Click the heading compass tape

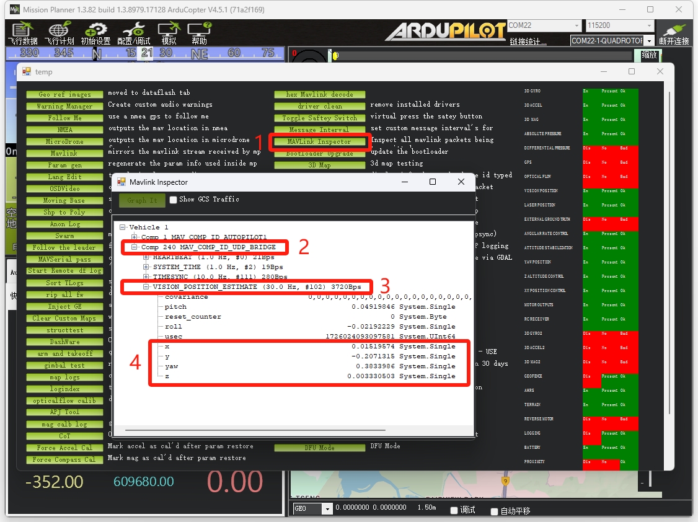(145, 53)
